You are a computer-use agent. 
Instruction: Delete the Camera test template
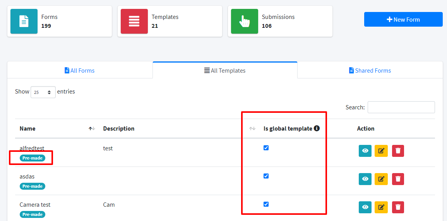(x=398, y=207)
